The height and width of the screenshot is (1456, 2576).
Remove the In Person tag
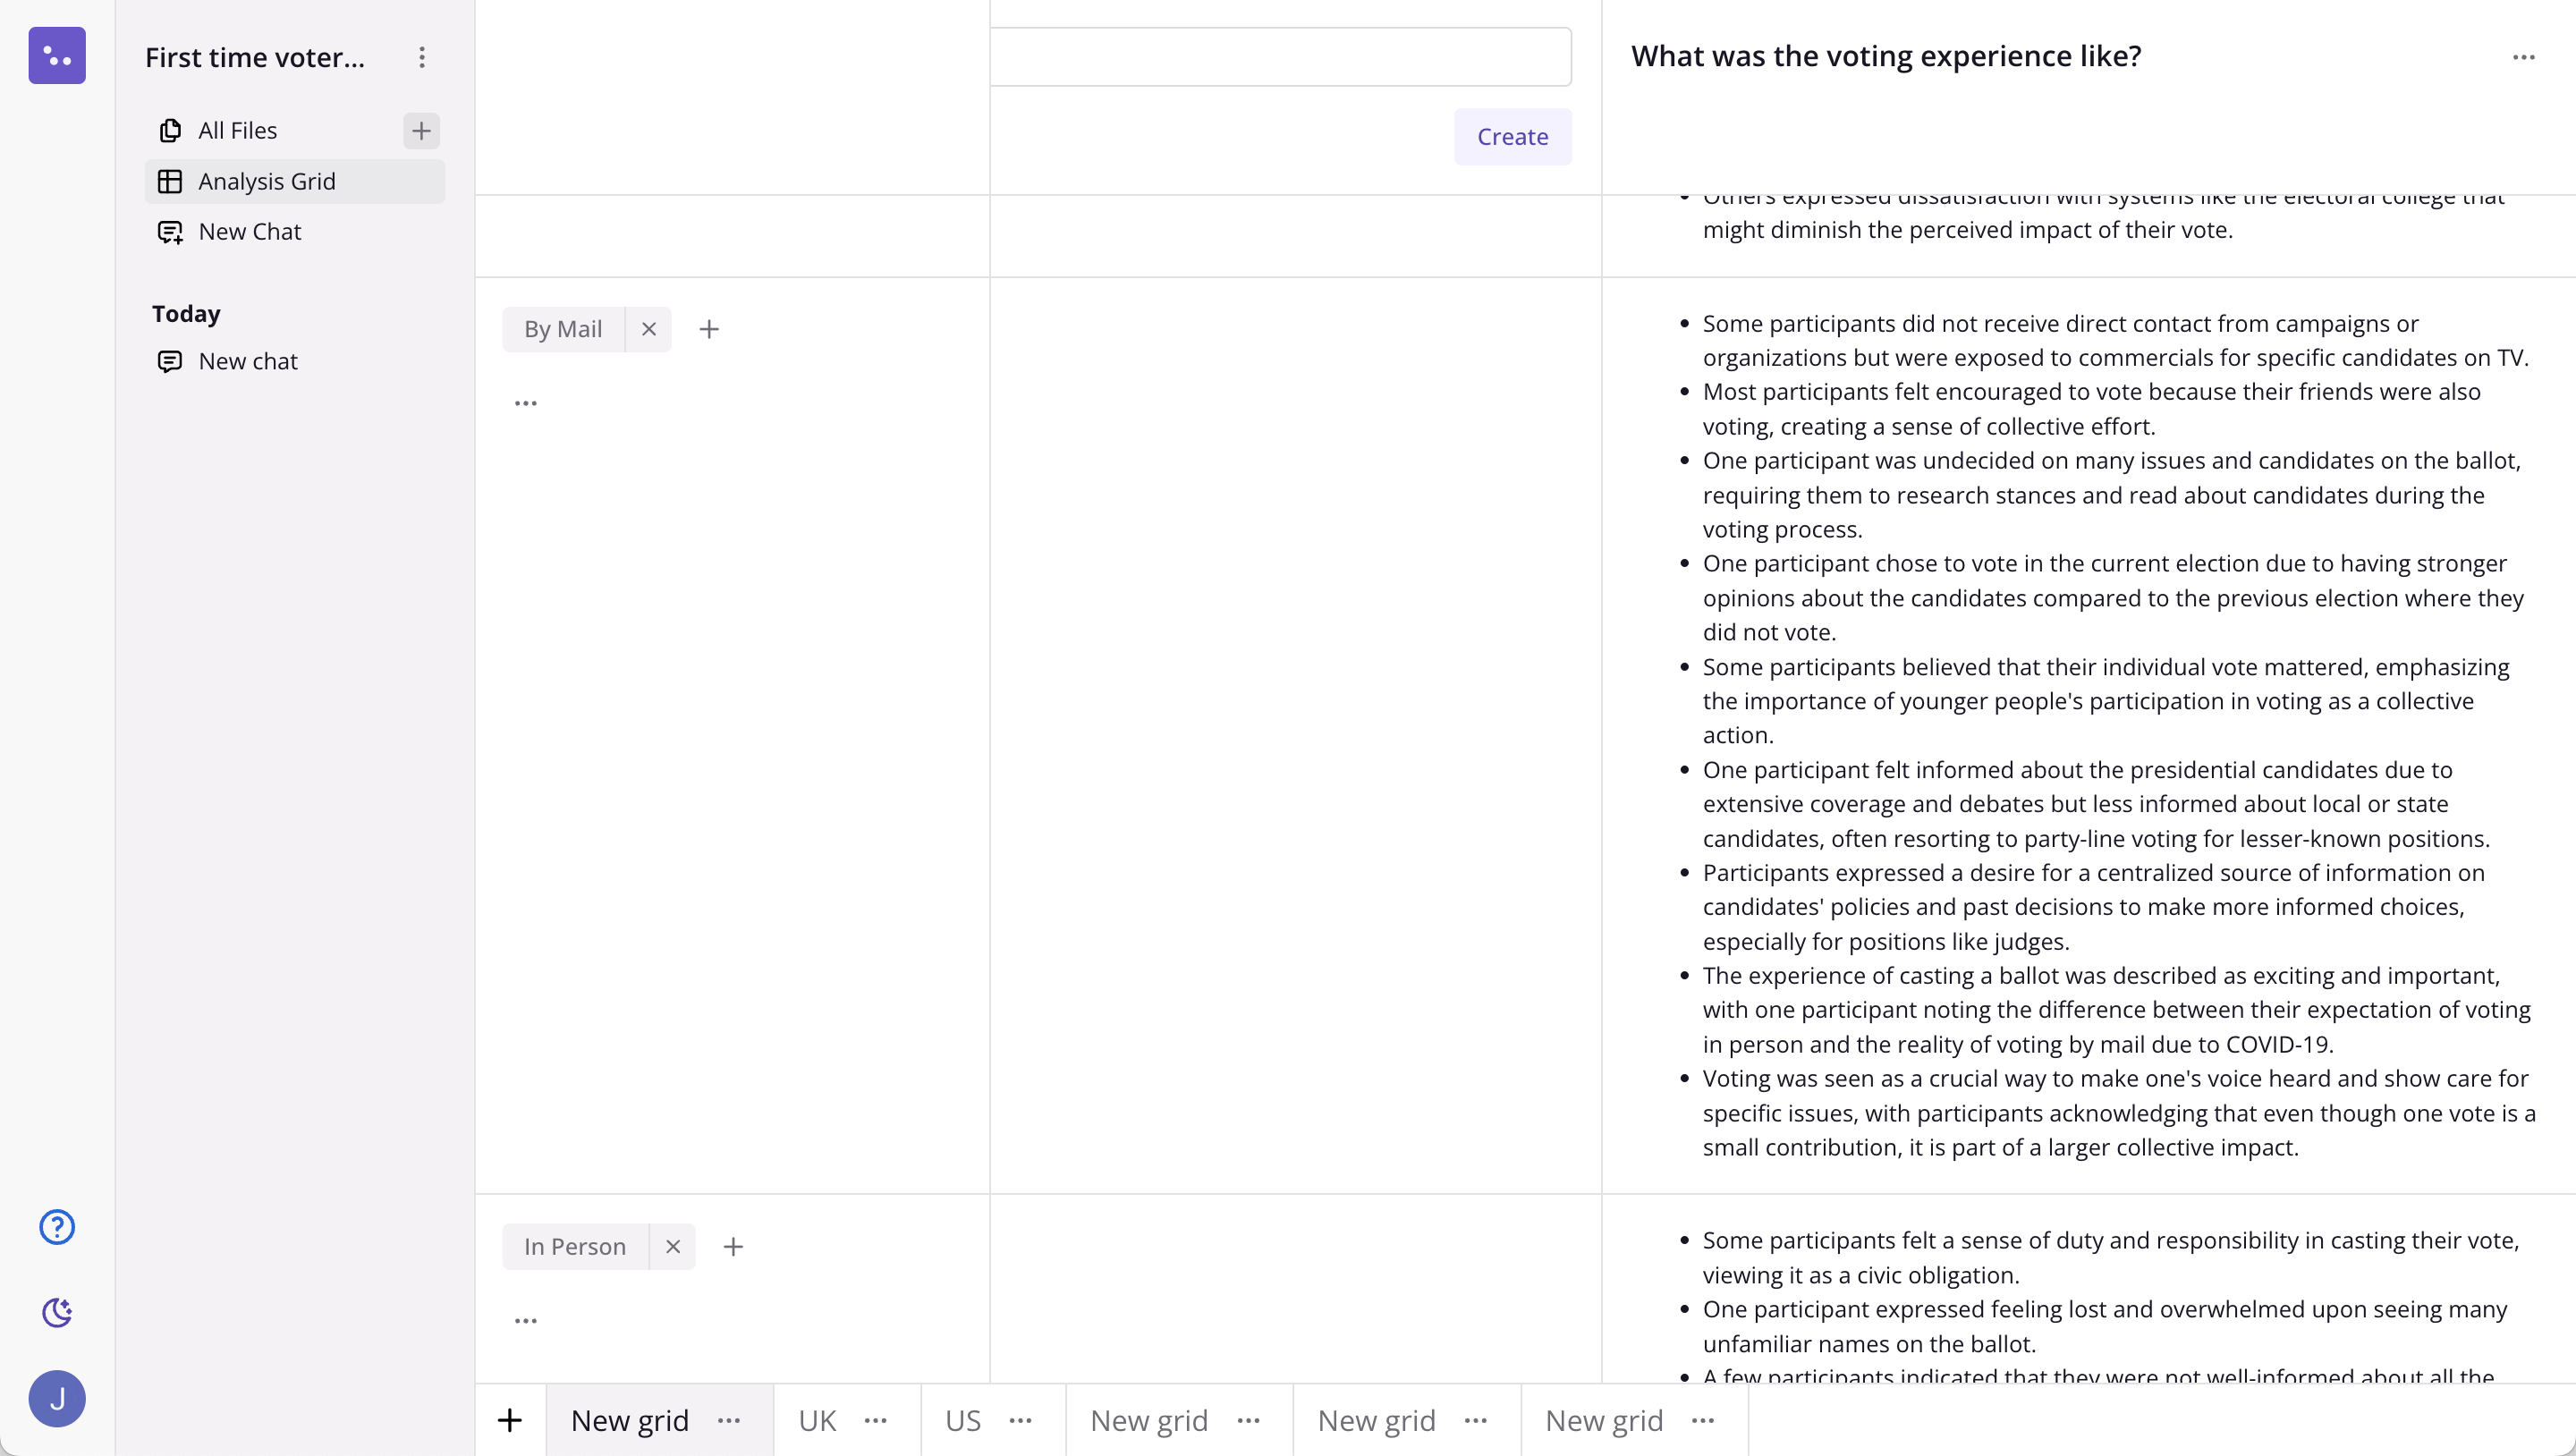673,1247
